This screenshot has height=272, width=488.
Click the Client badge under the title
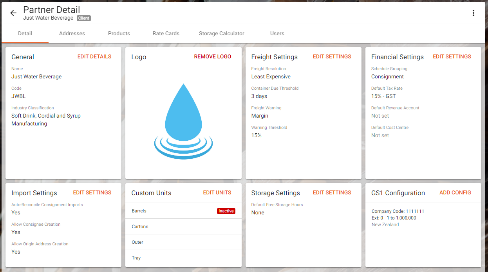click(x=84, y=18)
